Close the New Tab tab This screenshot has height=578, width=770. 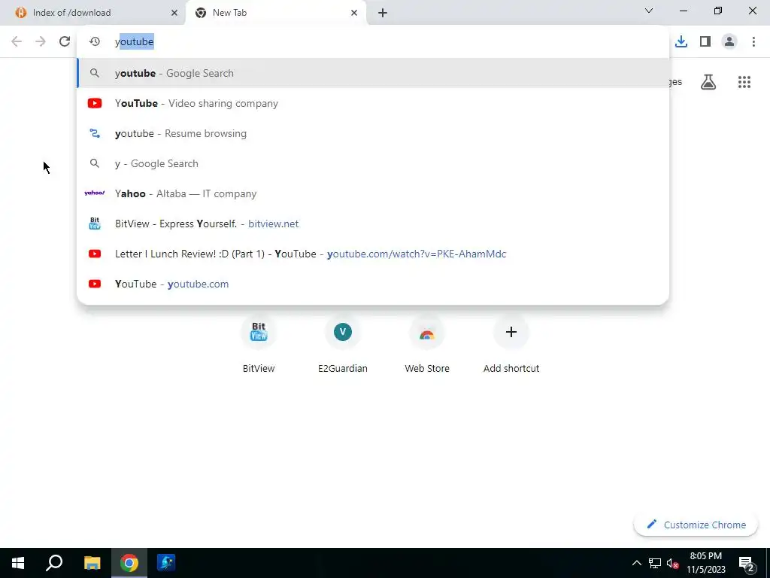(x=354, y=13)
